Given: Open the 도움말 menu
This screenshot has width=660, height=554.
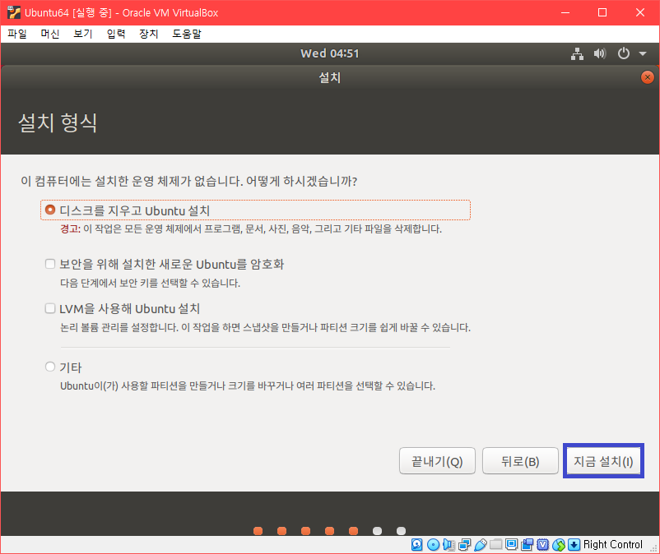Looking at the screenshot, I should [x=187, y=34].
